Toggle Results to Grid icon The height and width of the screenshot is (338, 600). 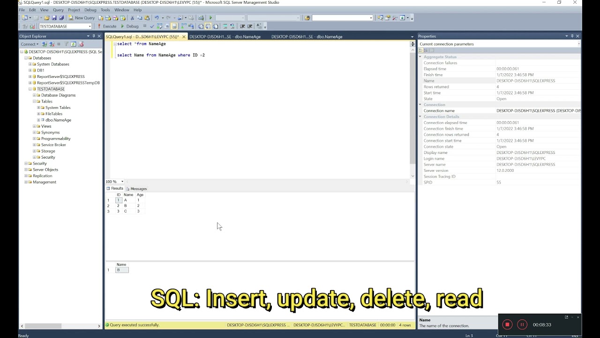tap(208, 26)
